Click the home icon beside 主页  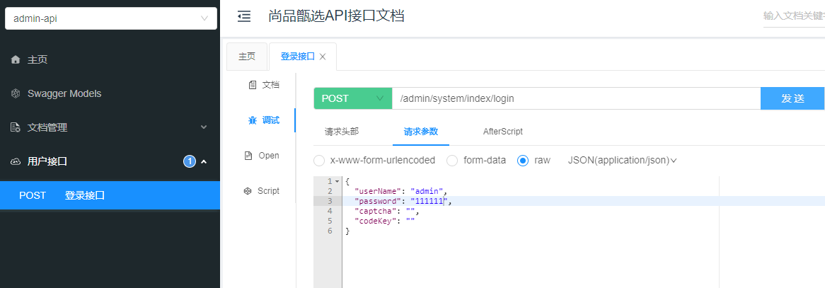pos(16,60)
